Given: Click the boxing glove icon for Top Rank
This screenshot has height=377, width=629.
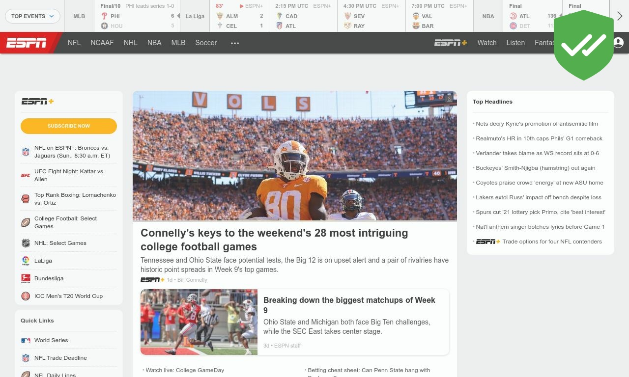Looking at the screenshot, I should (x=26, y=199).
